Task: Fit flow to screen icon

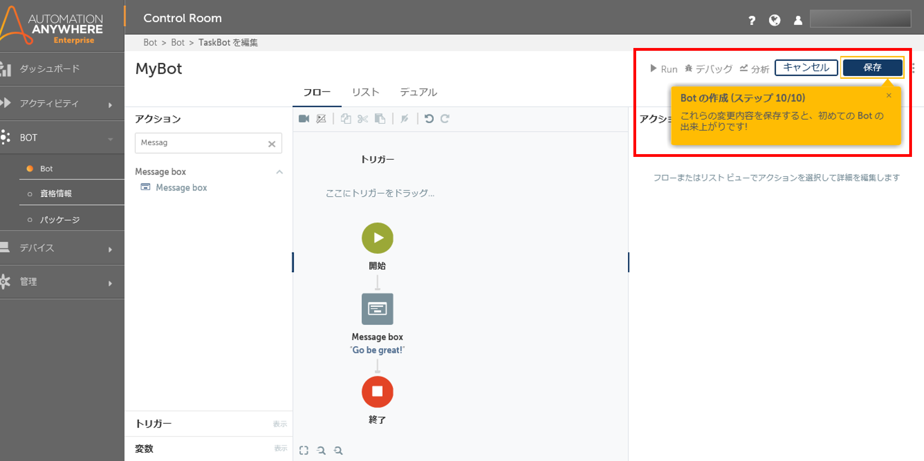Action: [304, 450]
